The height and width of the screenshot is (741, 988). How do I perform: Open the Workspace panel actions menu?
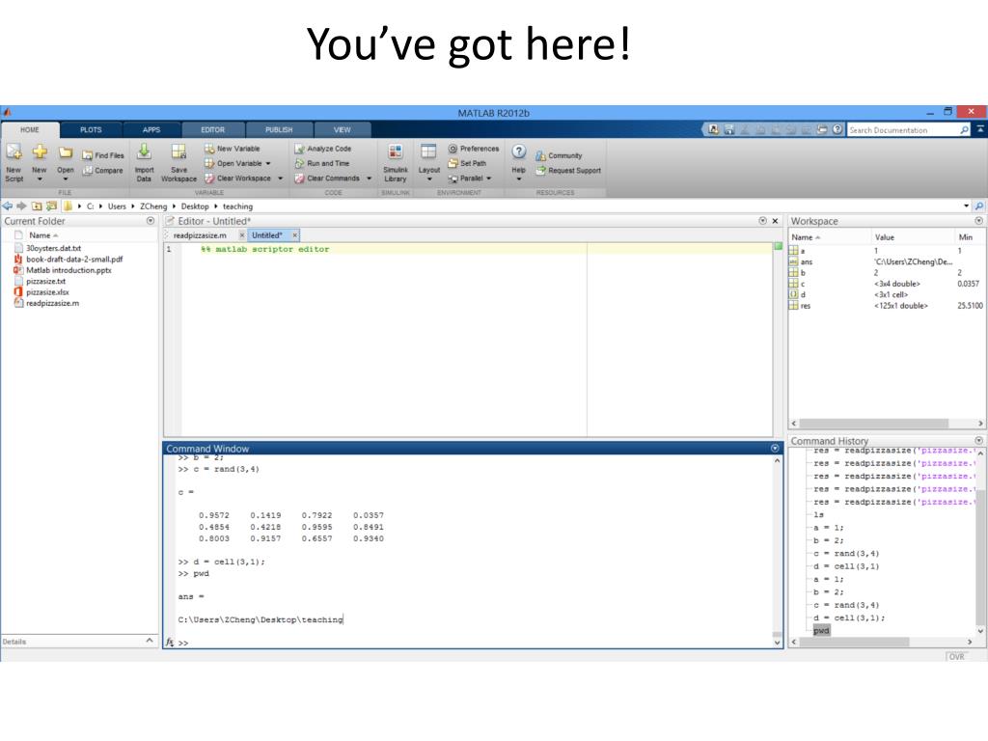(x=978, y=221)
